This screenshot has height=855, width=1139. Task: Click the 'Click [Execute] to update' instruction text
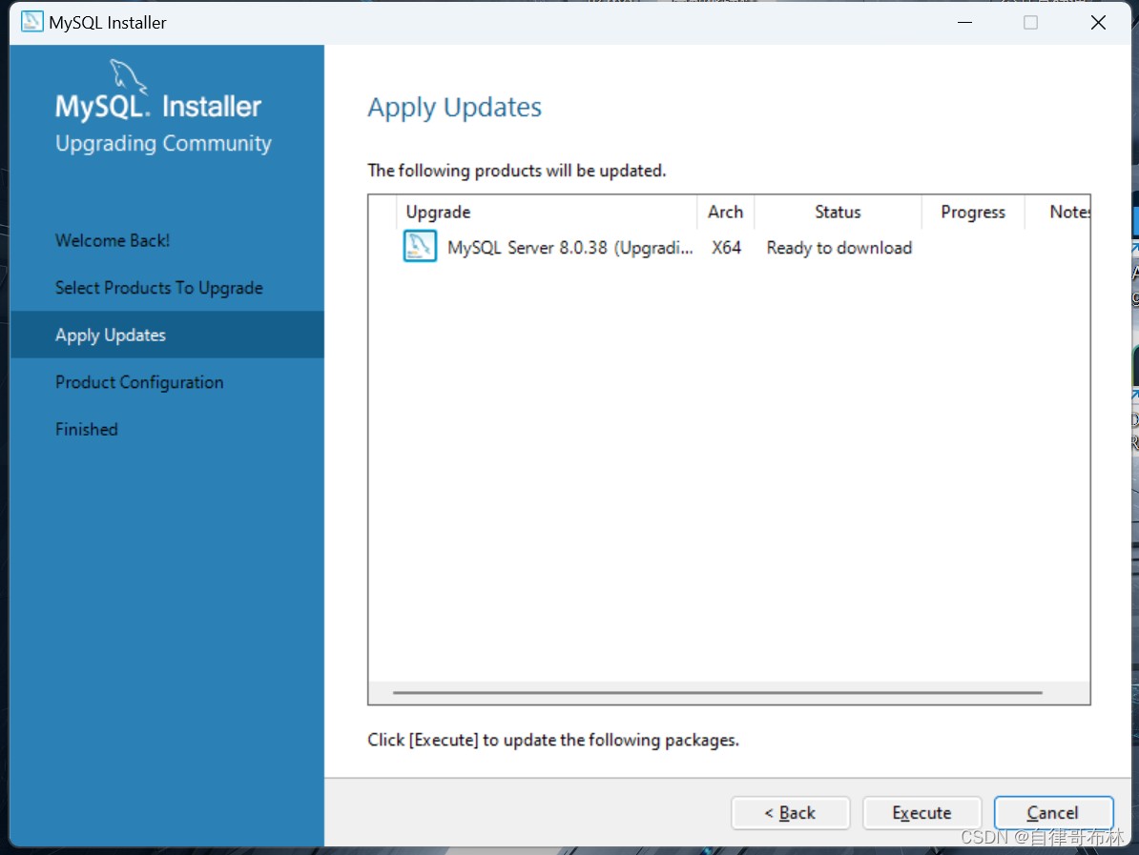(552, 741)
